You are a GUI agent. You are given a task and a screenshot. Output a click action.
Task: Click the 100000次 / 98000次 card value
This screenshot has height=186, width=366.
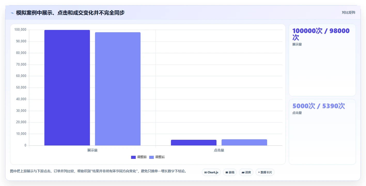[321, 34]
